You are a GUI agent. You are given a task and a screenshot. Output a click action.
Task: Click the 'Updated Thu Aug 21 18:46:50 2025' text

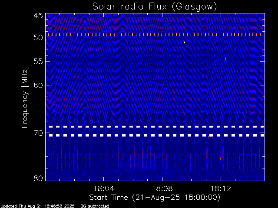click(38, 206)
